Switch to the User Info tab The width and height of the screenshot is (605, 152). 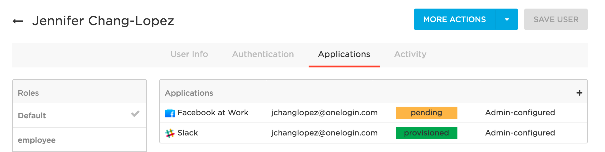click(x=189, y=54)
